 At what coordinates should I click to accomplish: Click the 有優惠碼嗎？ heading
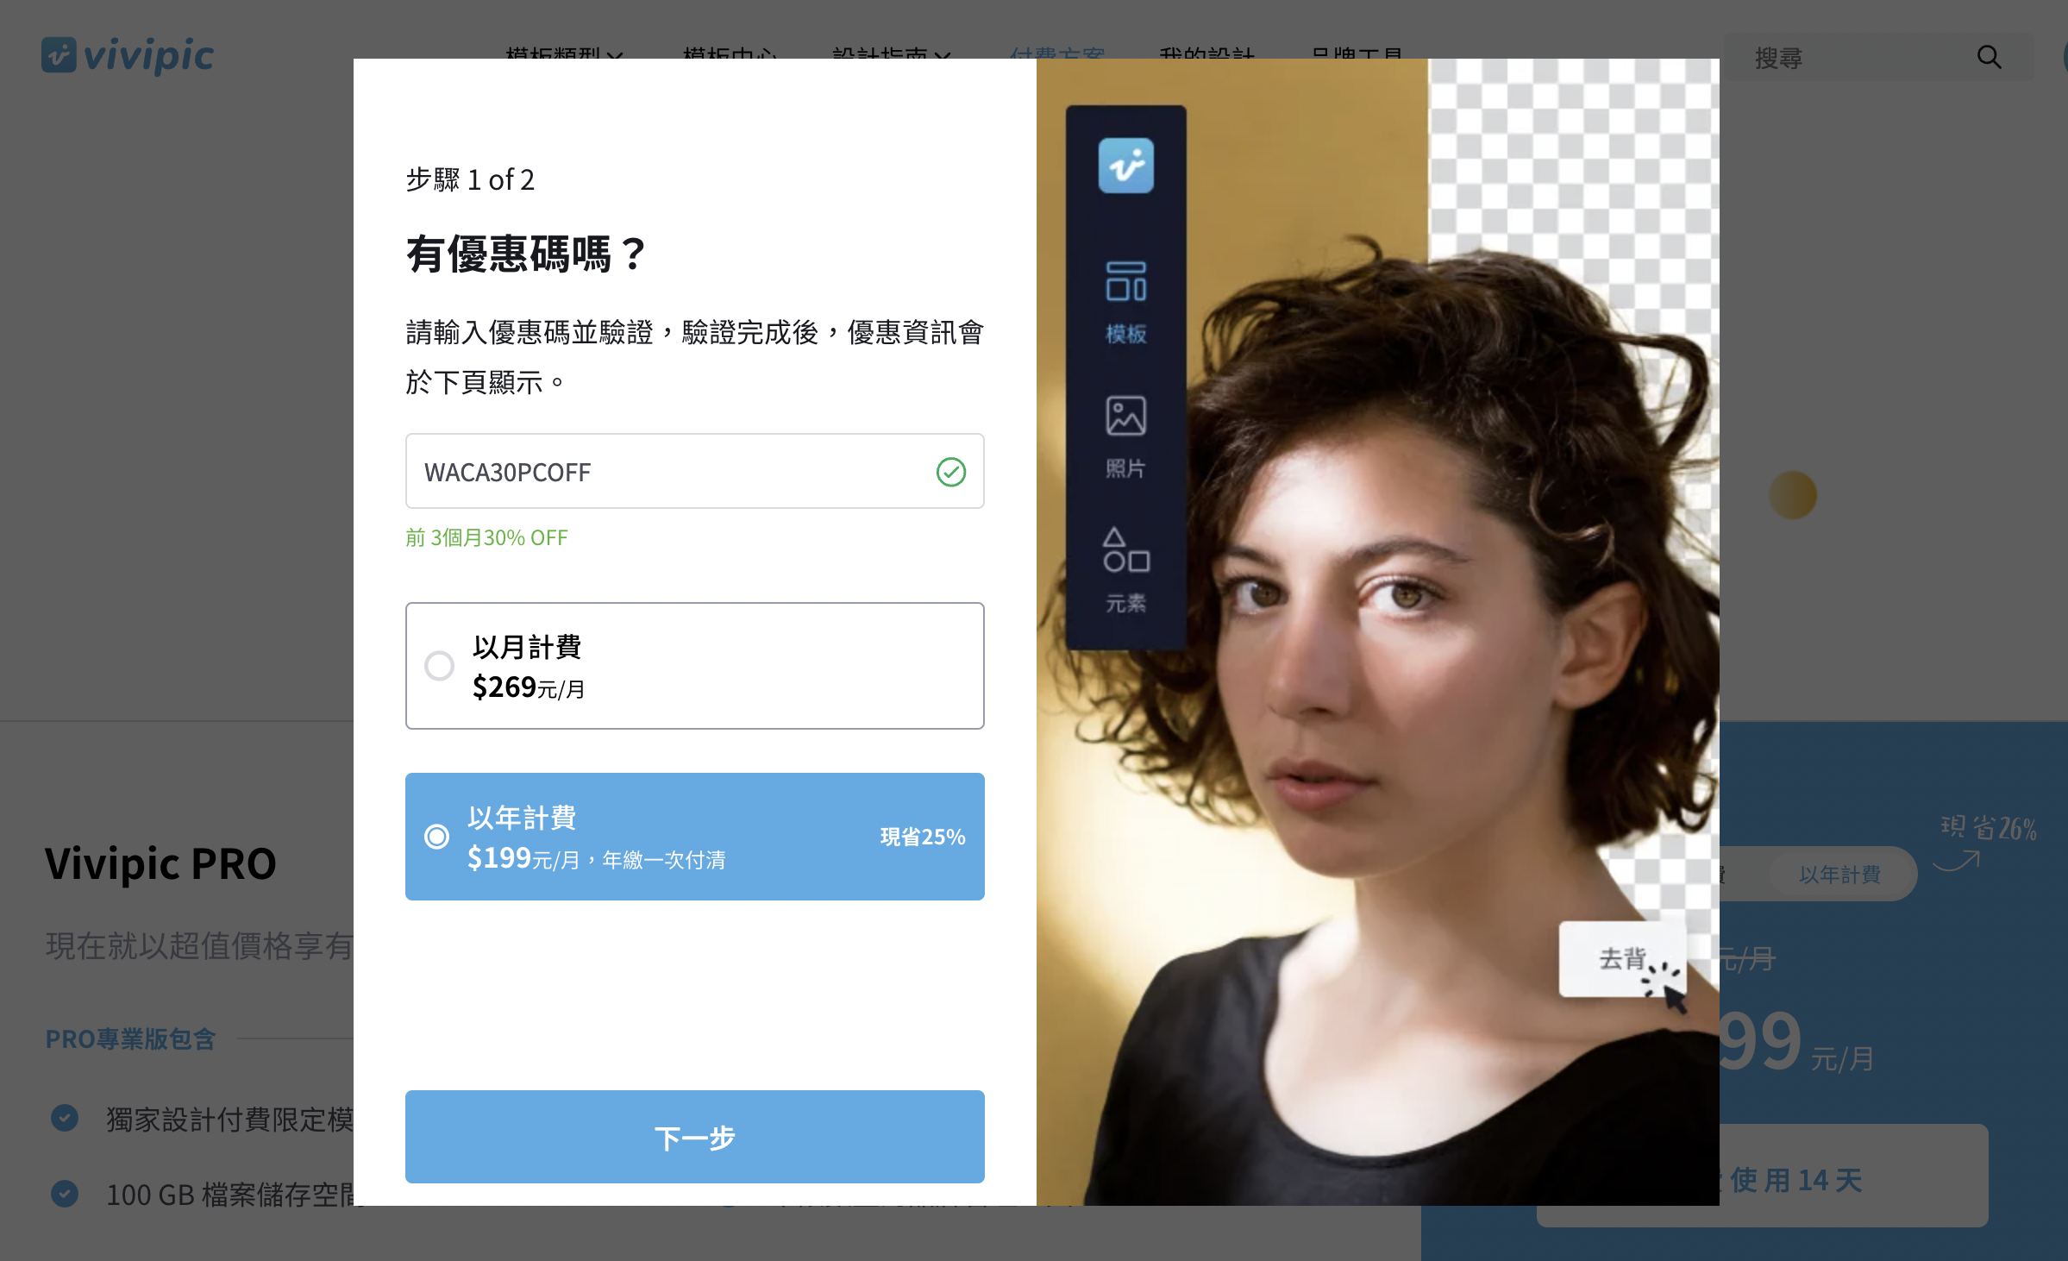[526, 254]
